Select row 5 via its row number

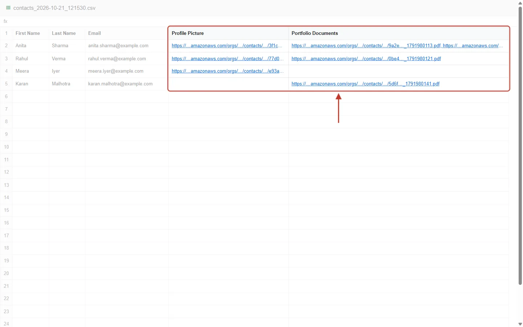click(6, 84)
